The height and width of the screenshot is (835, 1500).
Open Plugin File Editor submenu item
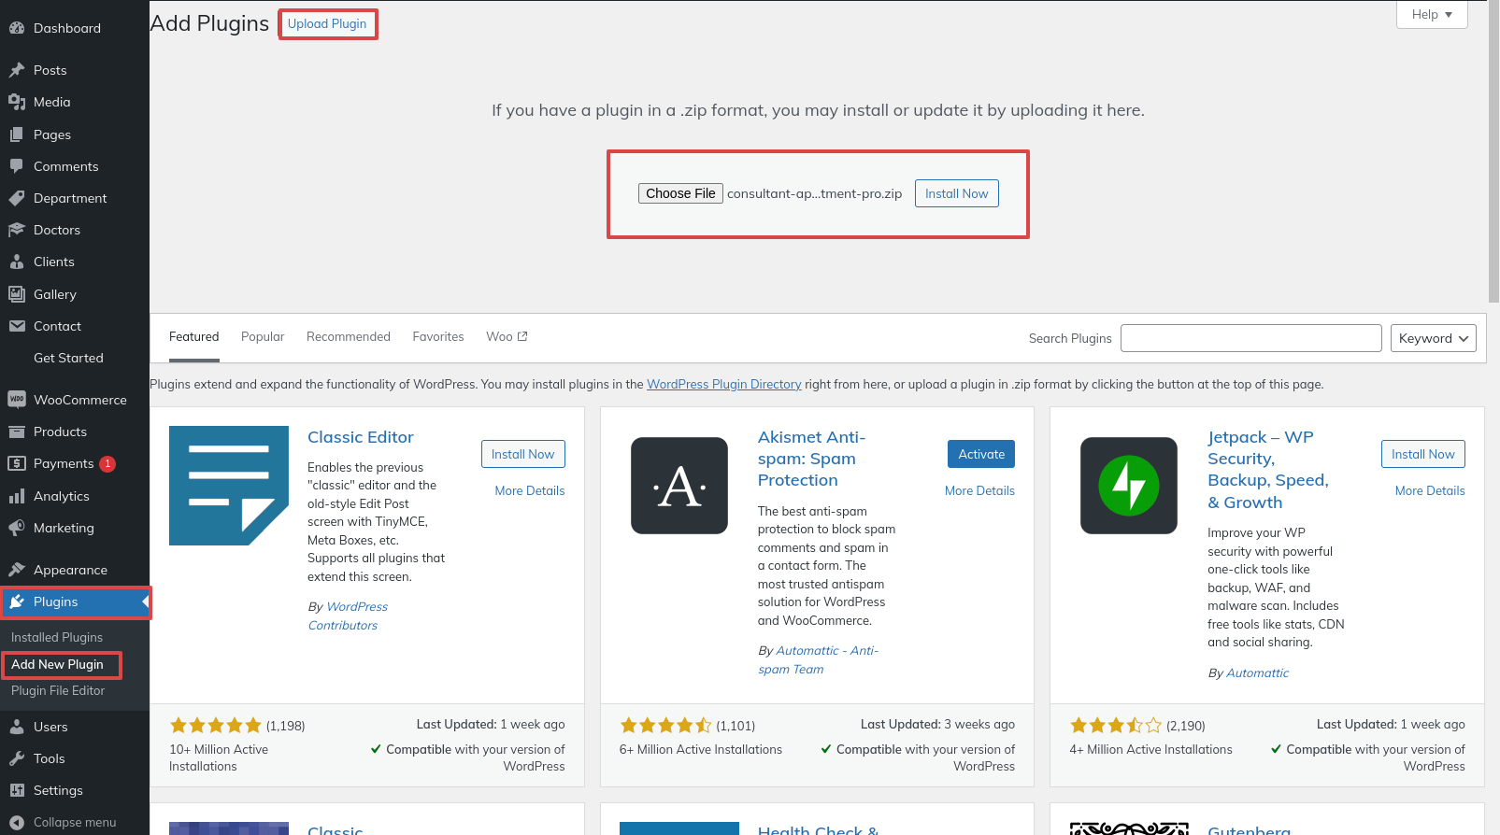click(x=58, y=690)
